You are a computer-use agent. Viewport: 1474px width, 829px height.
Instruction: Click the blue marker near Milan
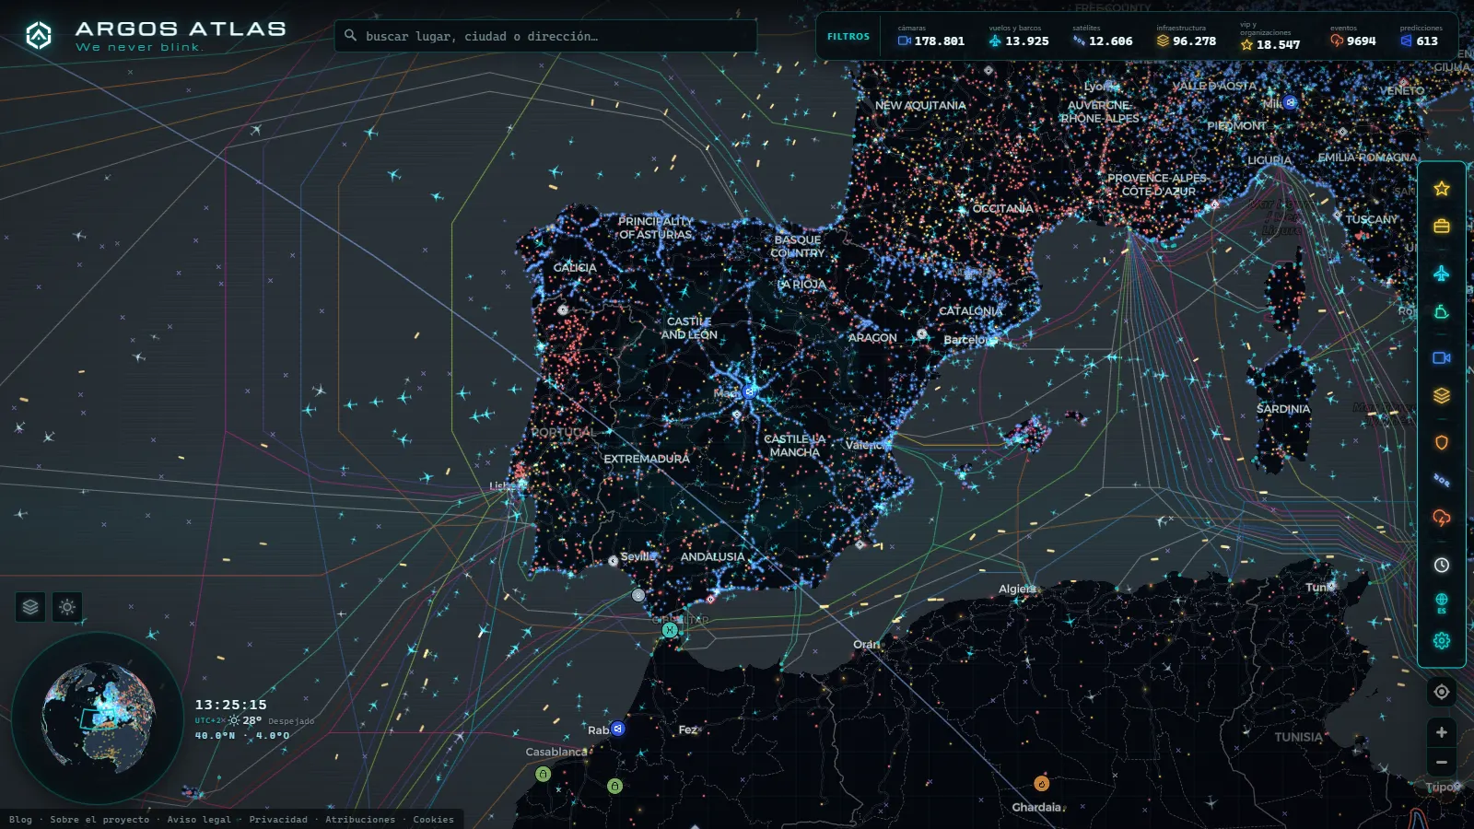tap(1291, 102)
